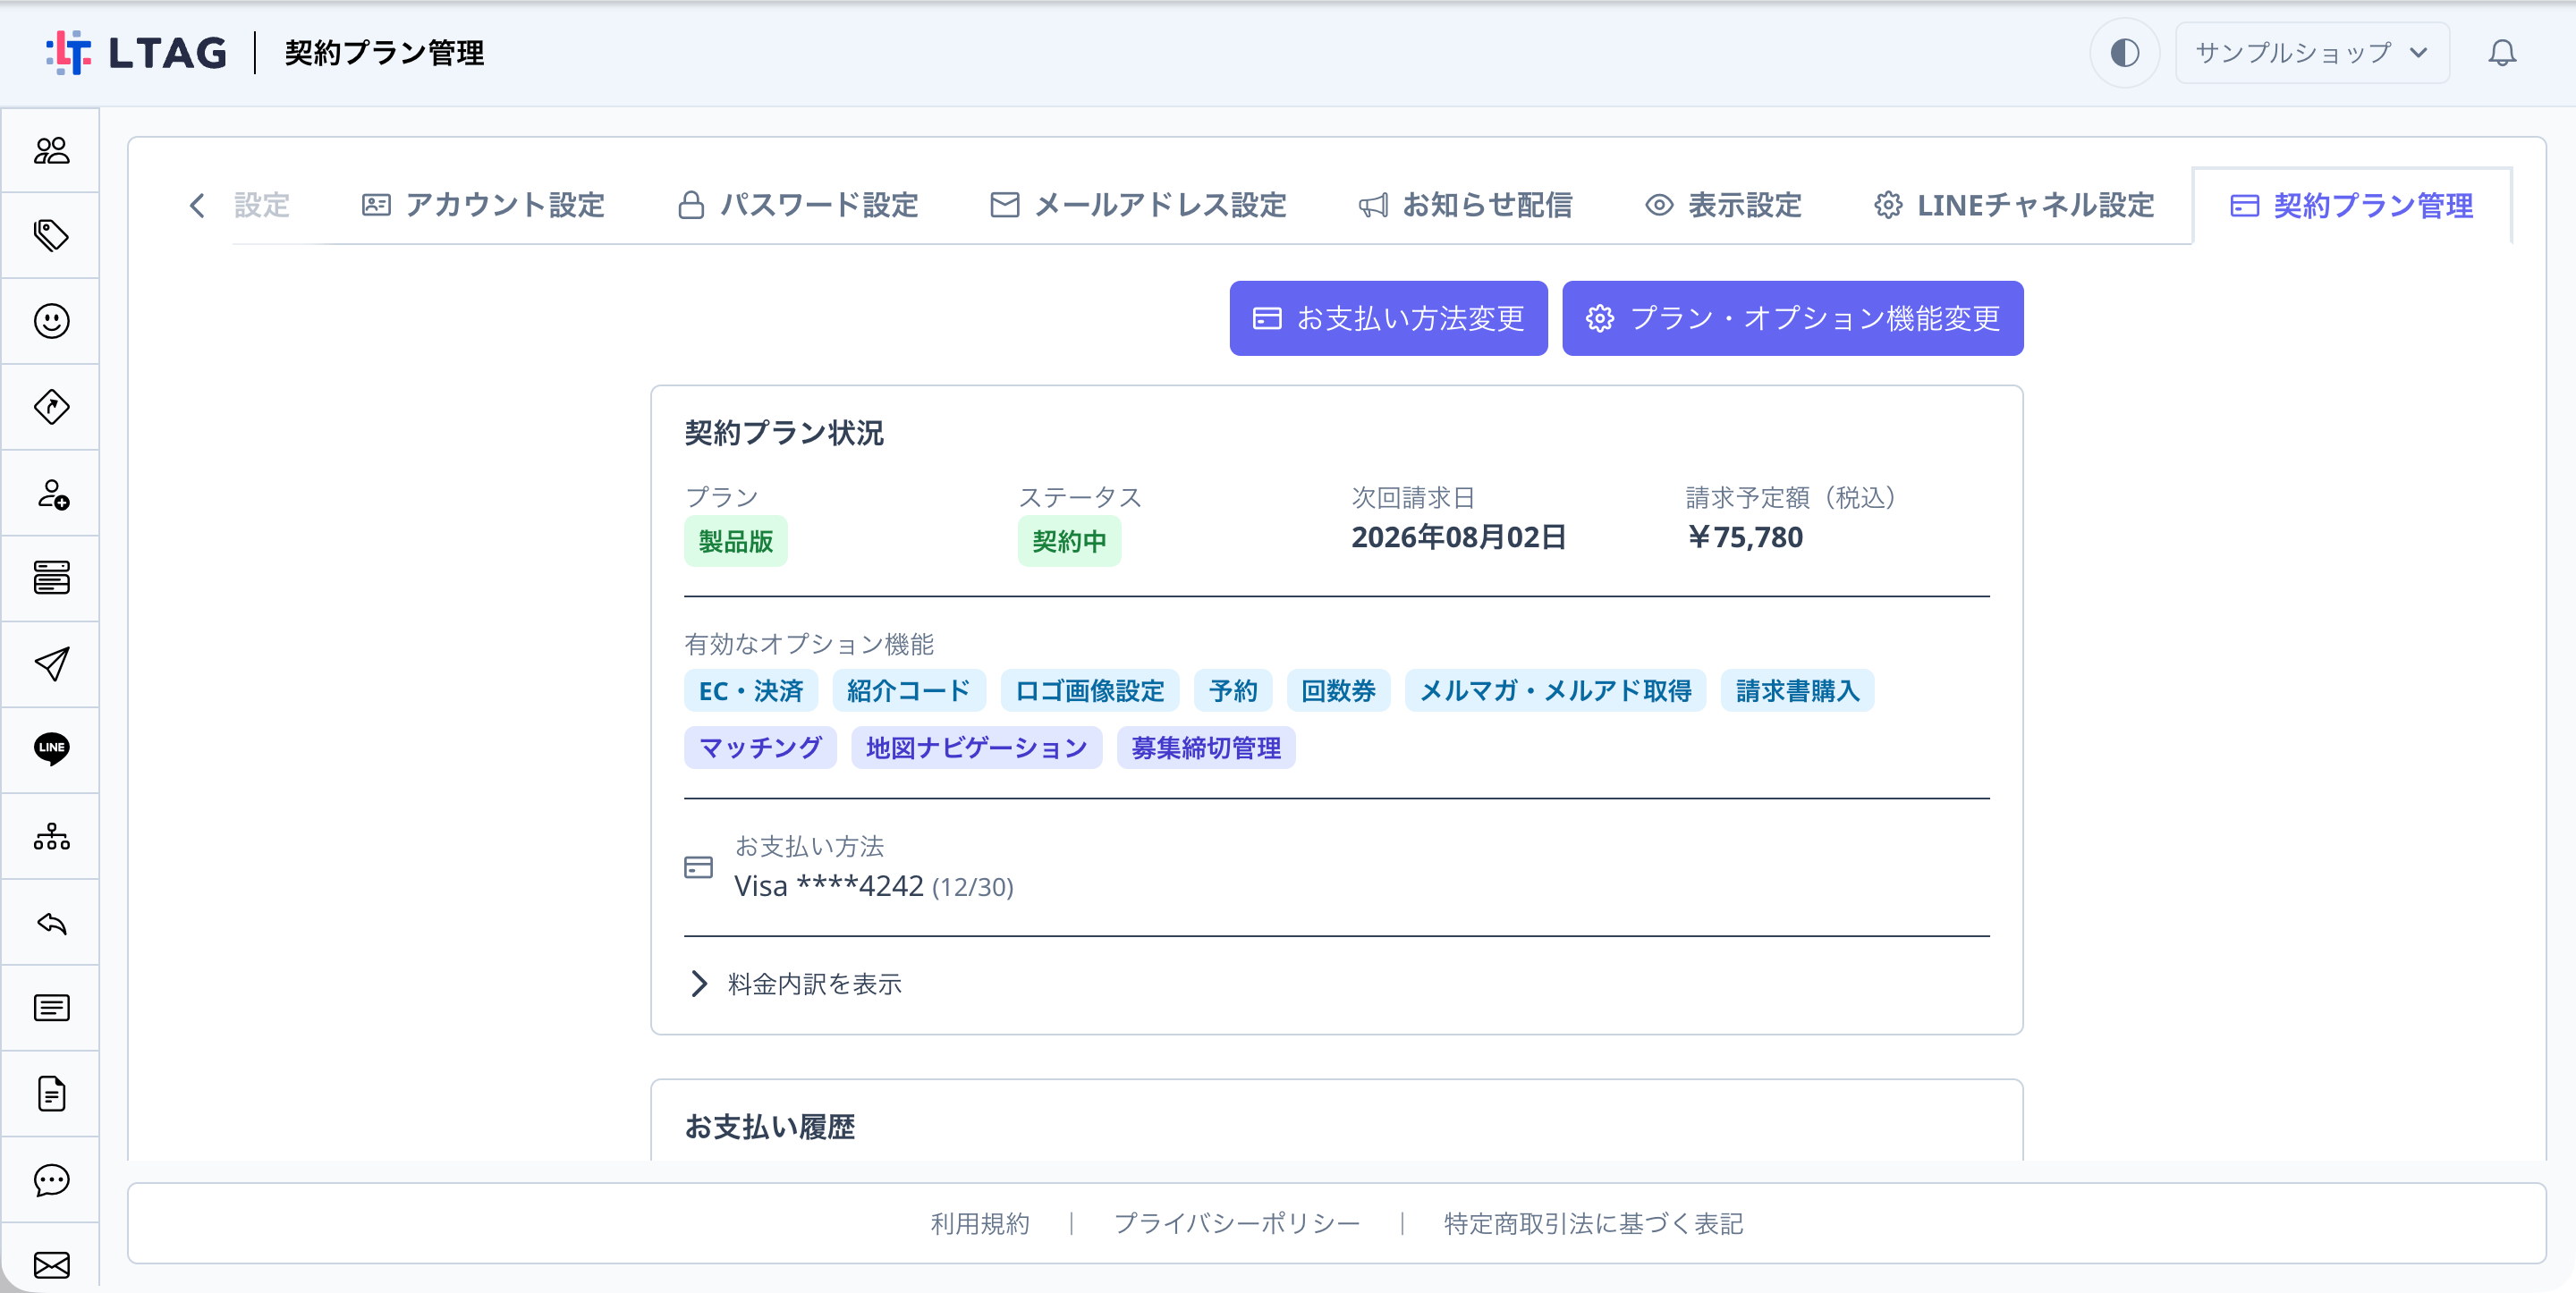
Task: Open the diamond arrow sidebar icon
Action: [x=51, y=407]
